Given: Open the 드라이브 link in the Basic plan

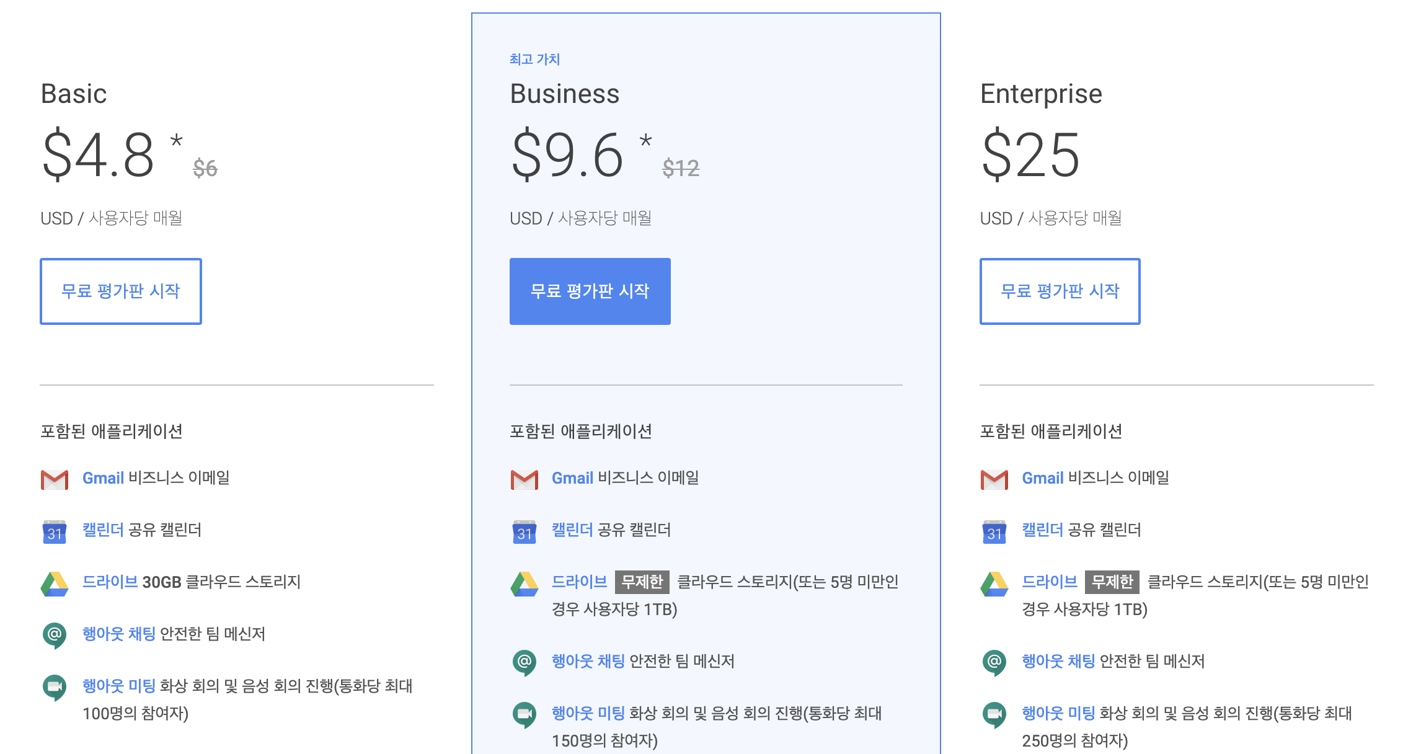Looking at the screenshot, I should [110, 582].
